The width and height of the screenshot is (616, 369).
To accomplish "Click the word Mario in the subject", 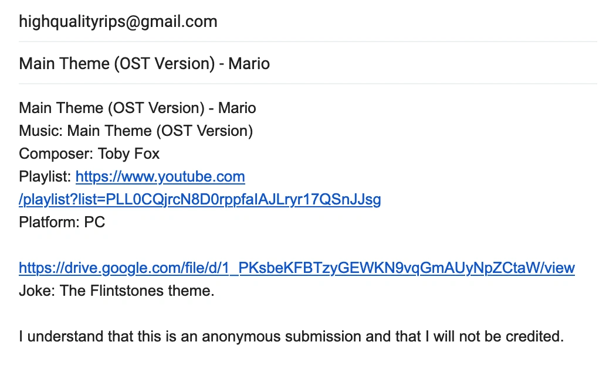I will pos(249,63).
